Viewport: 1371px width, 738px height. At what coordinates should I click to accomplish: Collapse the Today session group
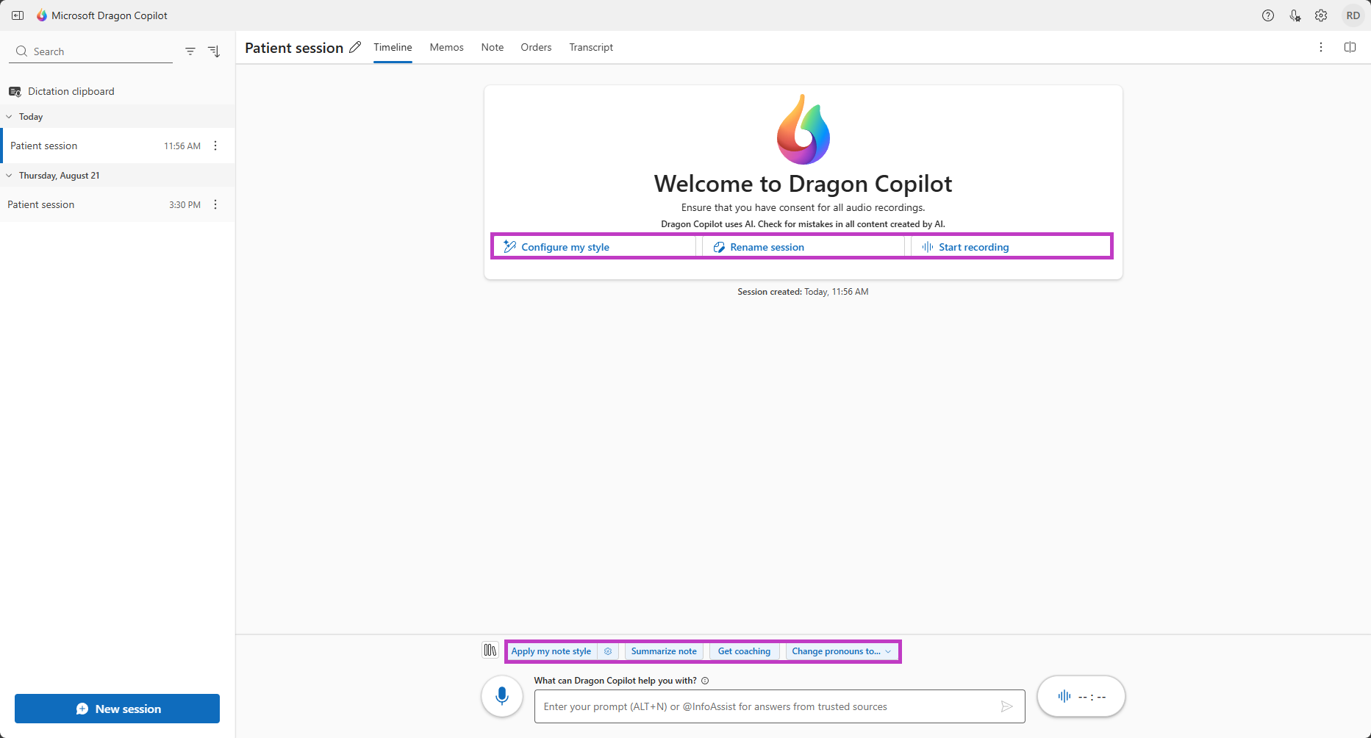[10, 117]
